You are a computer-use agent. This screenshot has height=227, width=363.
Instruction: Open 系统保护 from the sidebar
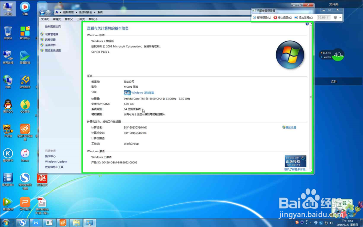point(50,45)
